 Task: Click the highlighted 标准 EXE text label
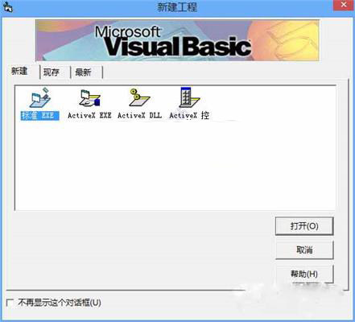tap(40, 116)
